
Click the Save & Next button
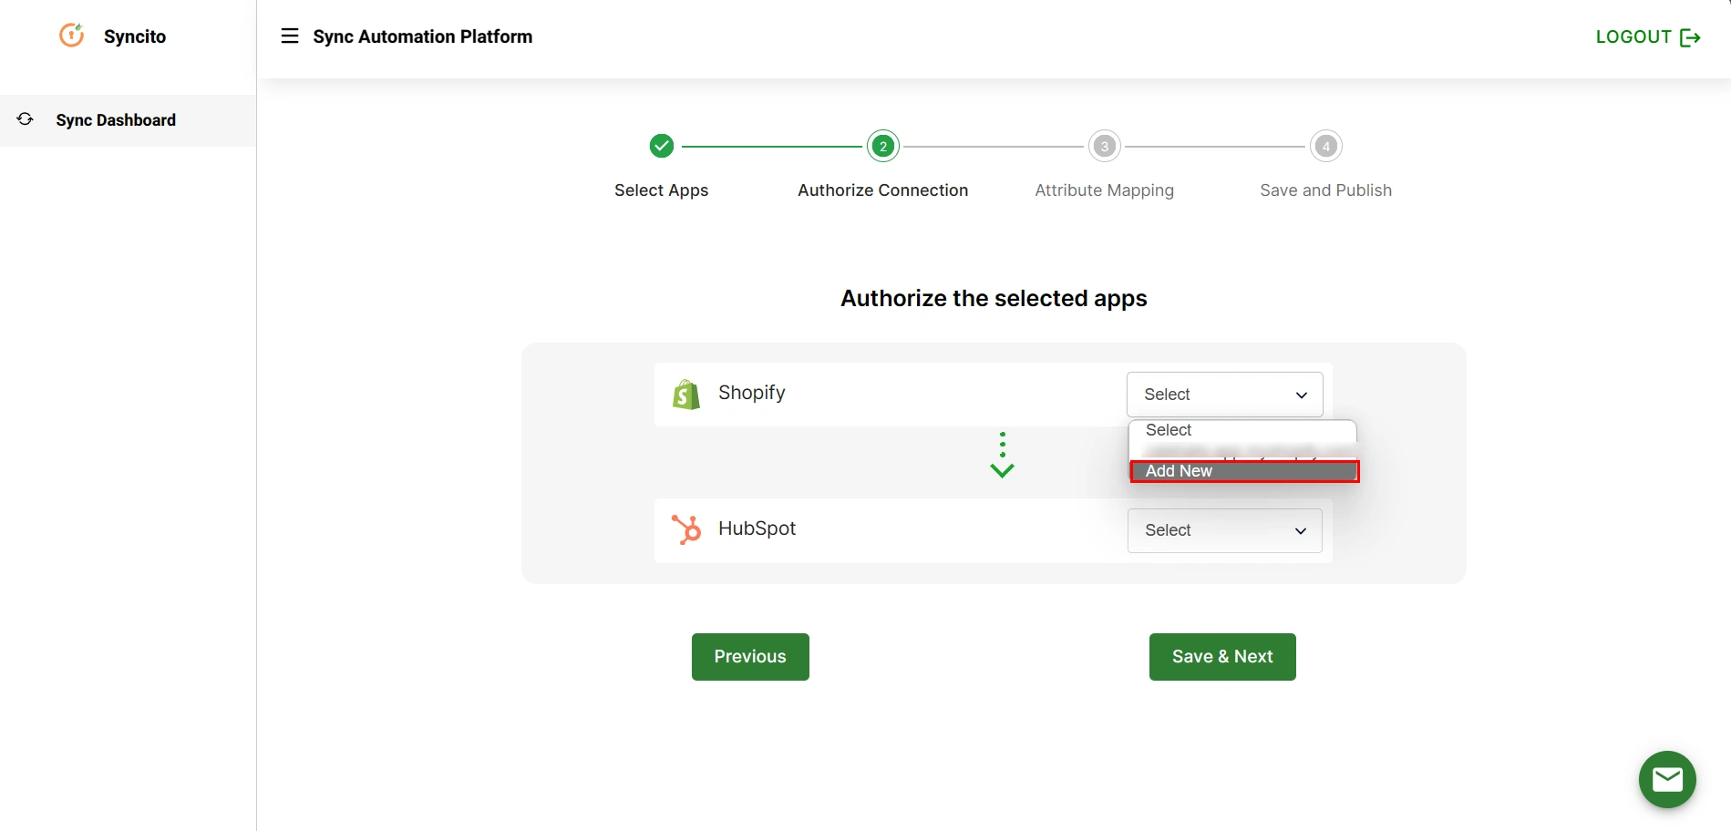(x=1221, y=656)
